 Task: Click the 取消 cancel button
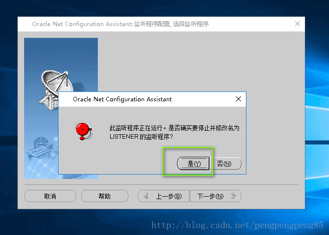click(50, 196)
